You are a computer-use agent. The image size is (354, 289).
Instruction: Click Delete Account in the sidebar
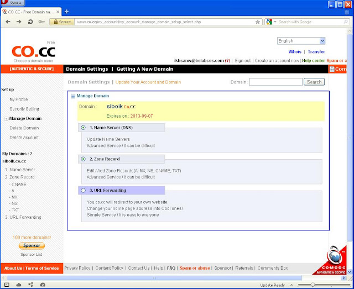click(x=24, y=138)
